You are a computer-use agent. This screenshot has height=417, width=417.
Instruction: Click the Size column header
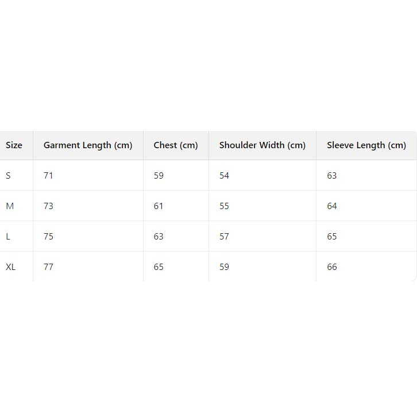coord(14,145)
